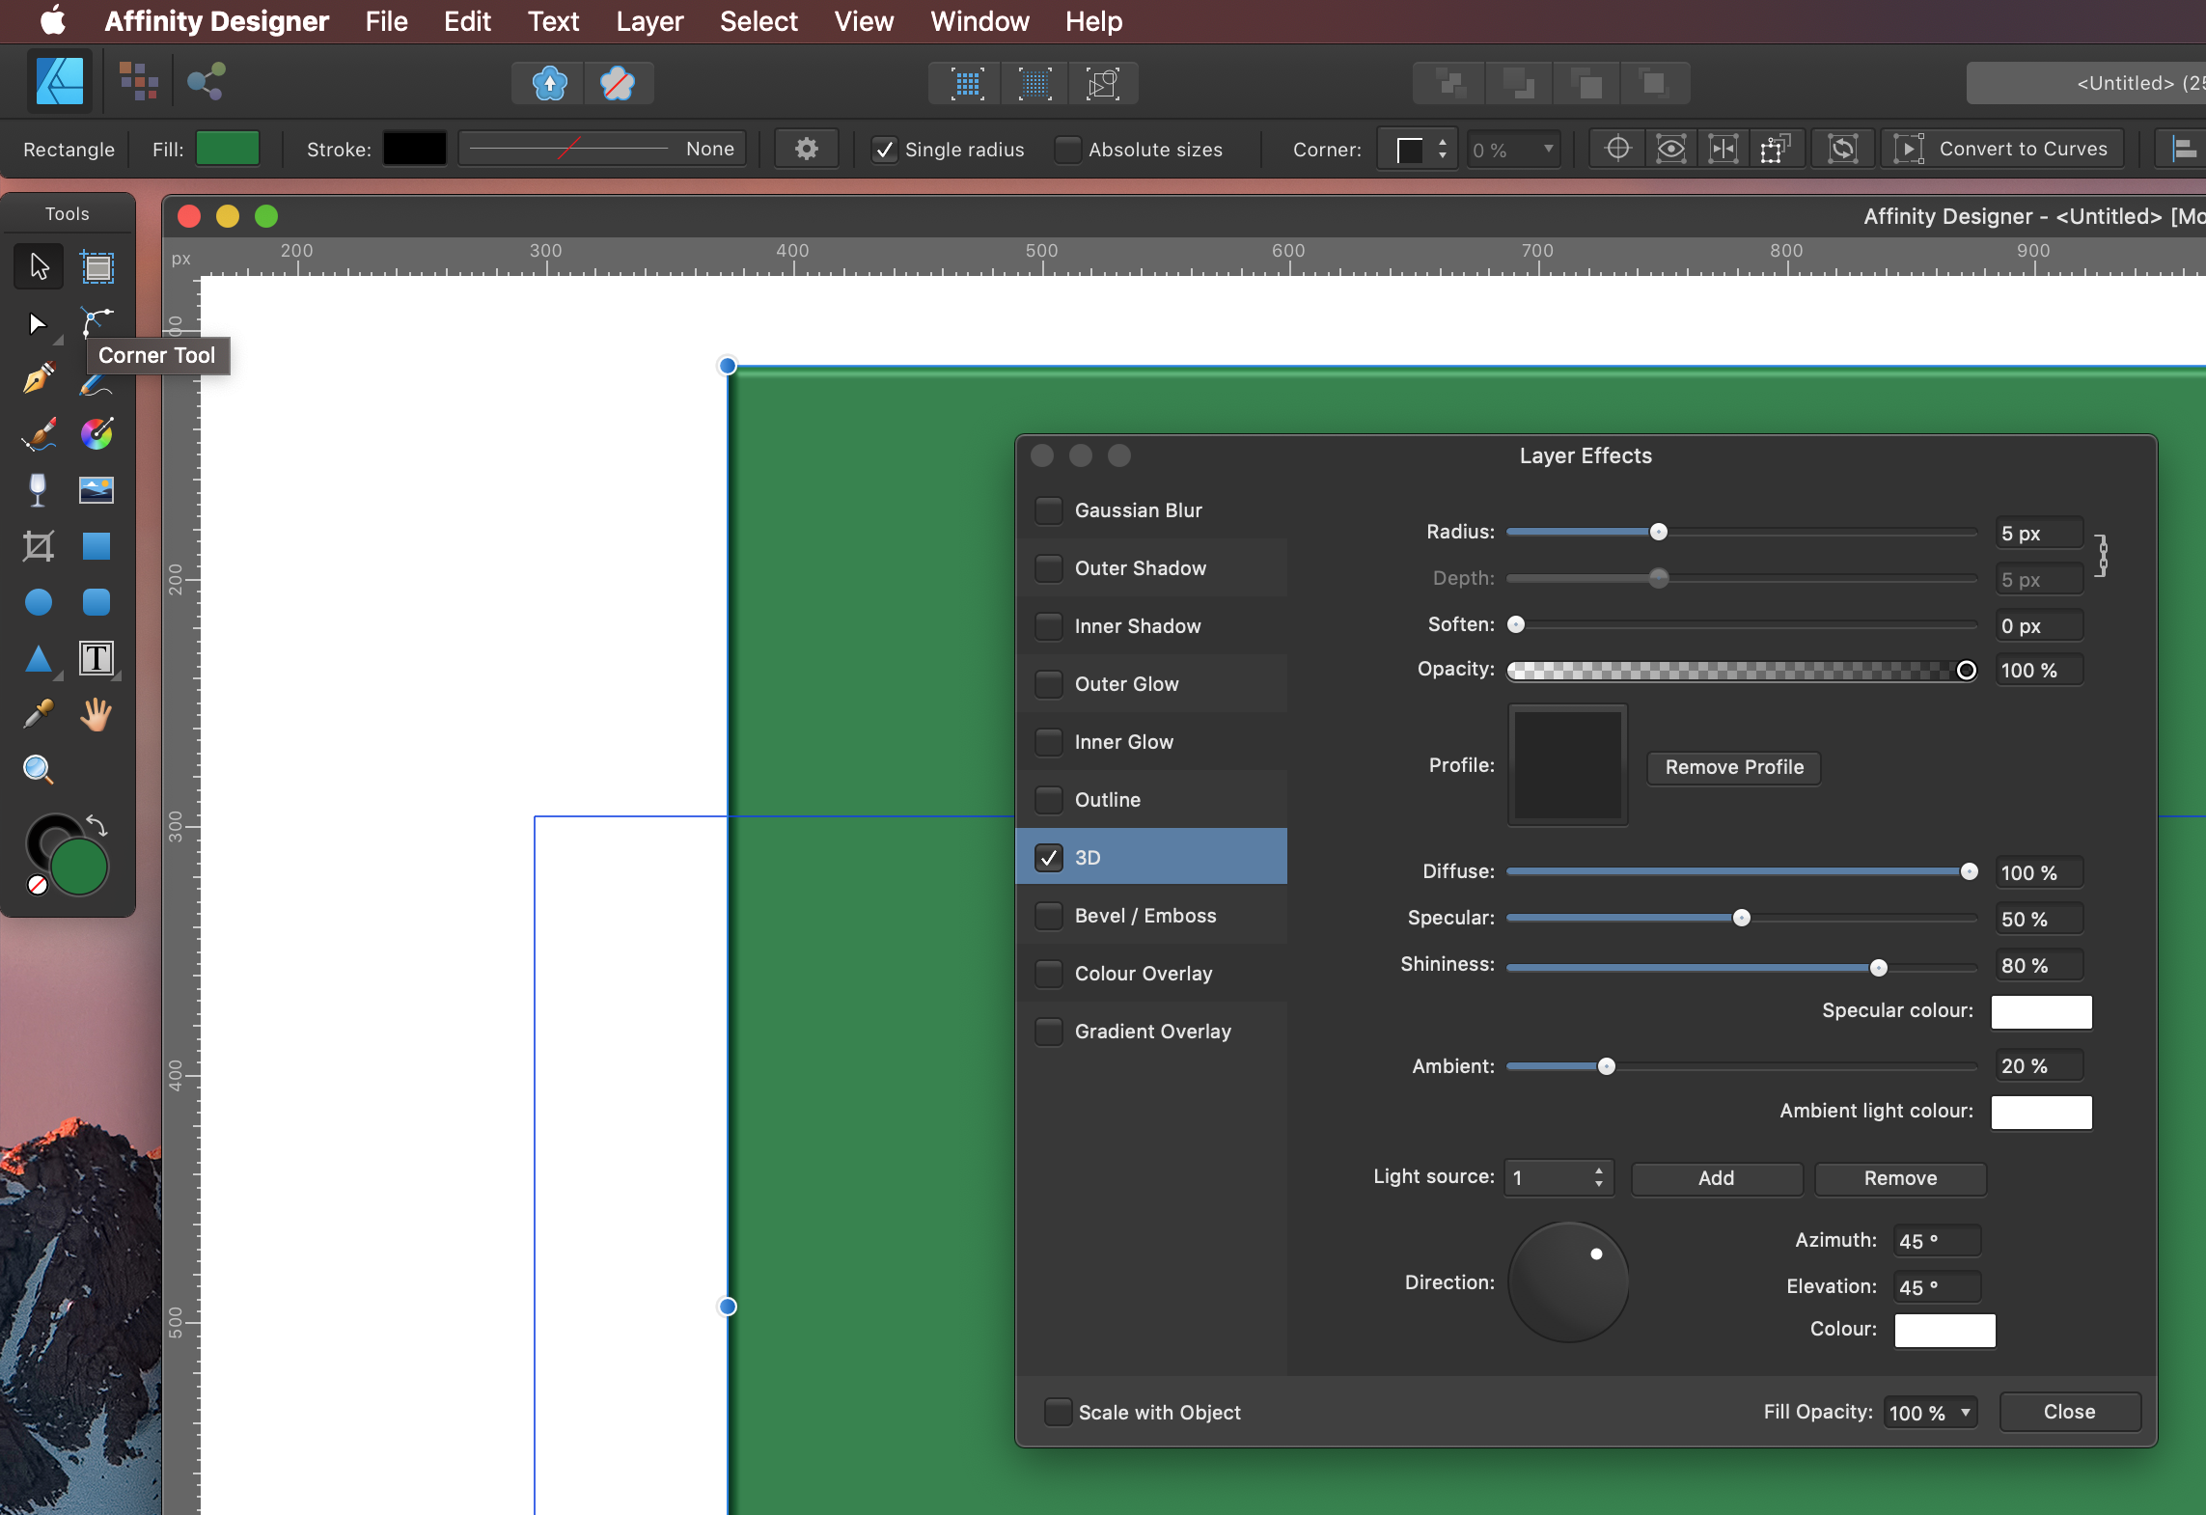Switch to Pixel Persona
The height and width of the screenshot is (1515, 2206).
click(139, 81)
